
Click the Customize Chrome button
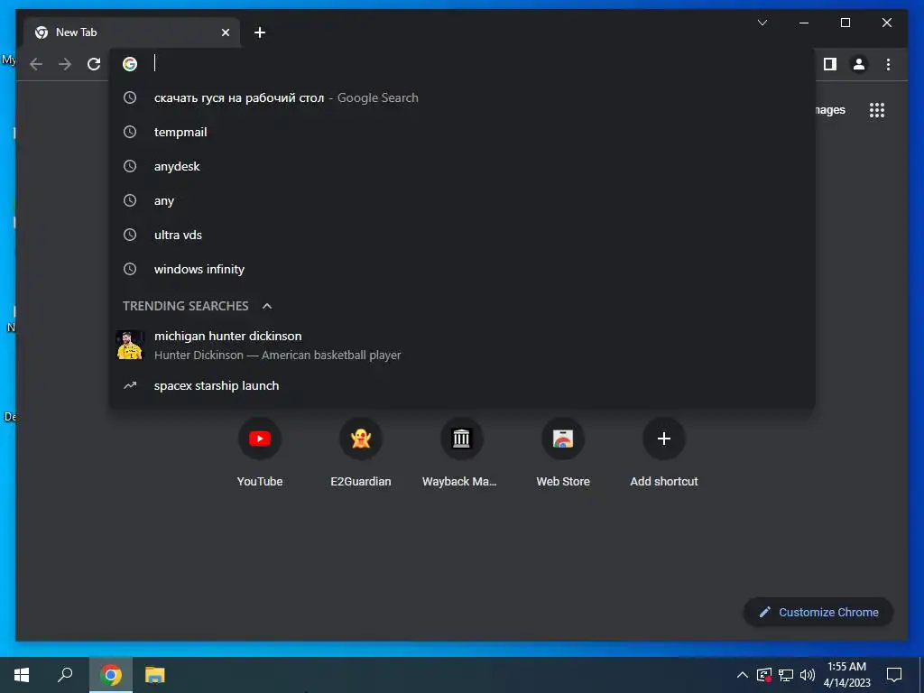(818, 613)
